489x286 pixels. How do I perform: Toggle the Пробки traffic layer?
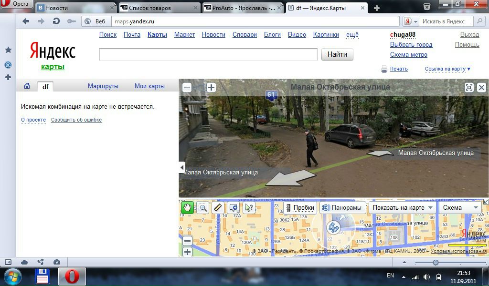click(x=299, y=208)
